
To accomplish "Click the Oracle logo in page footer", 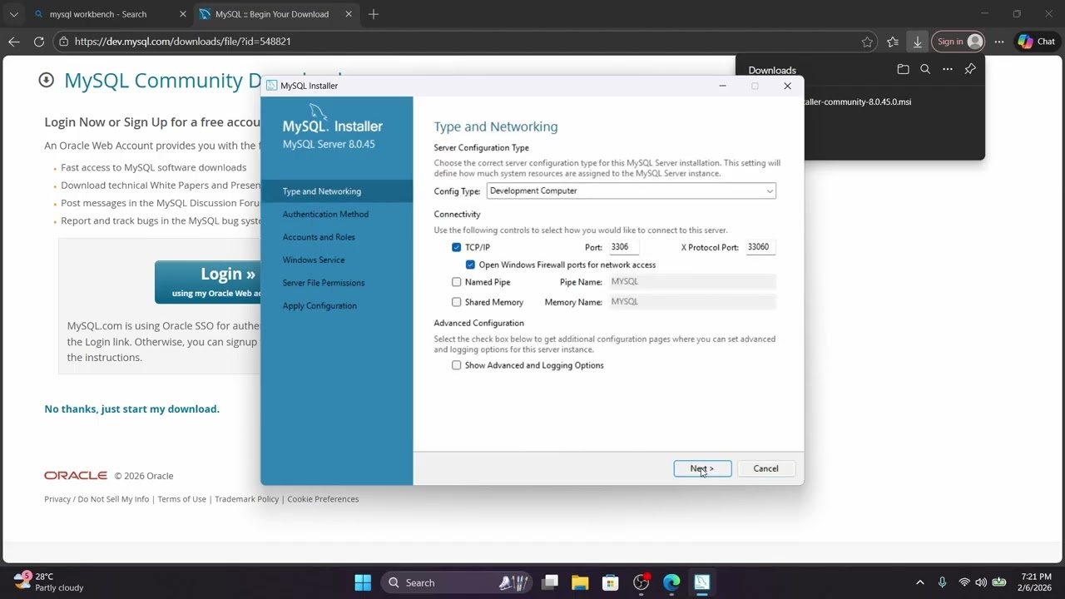I will click(76, 476).
